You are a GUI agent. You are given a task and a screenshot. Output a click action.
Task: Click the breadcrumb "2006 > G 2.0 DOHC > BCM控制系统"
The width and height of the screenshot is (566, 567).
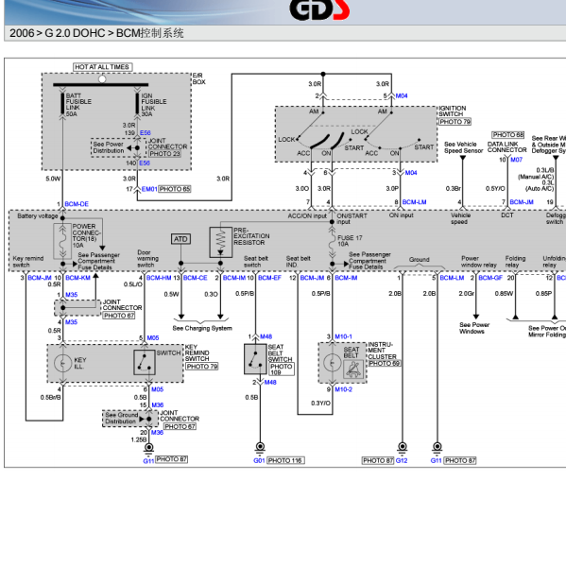pyautogui.click(x=96, y=33)
